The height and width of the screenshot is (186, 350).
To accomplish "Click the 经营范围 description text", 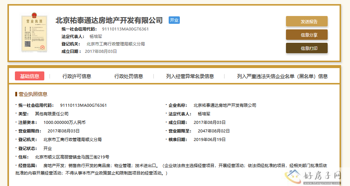I will [171, 169].
